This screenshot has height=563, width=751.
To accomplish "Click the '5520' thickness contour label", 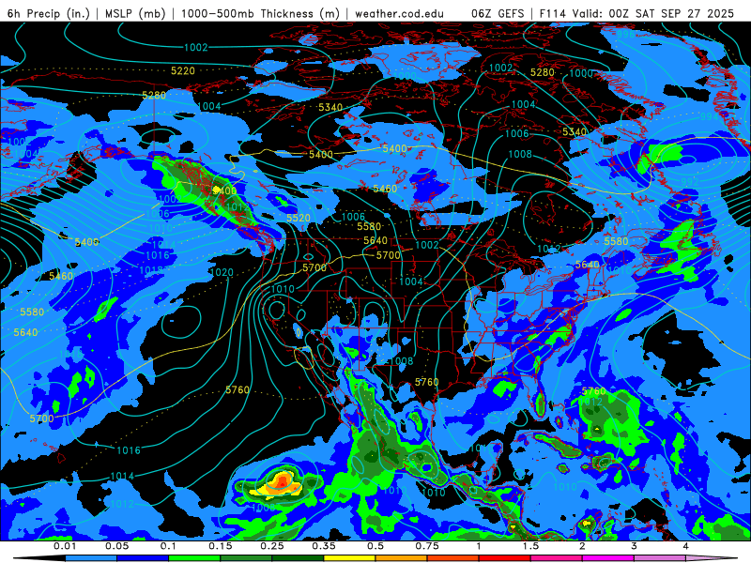I will (x=299, y=218).
